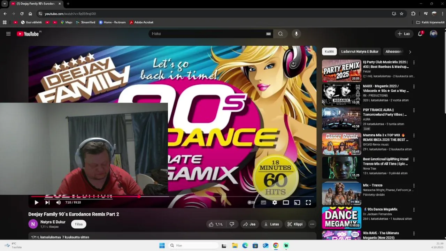Search with voice microphone

[297, 34]
